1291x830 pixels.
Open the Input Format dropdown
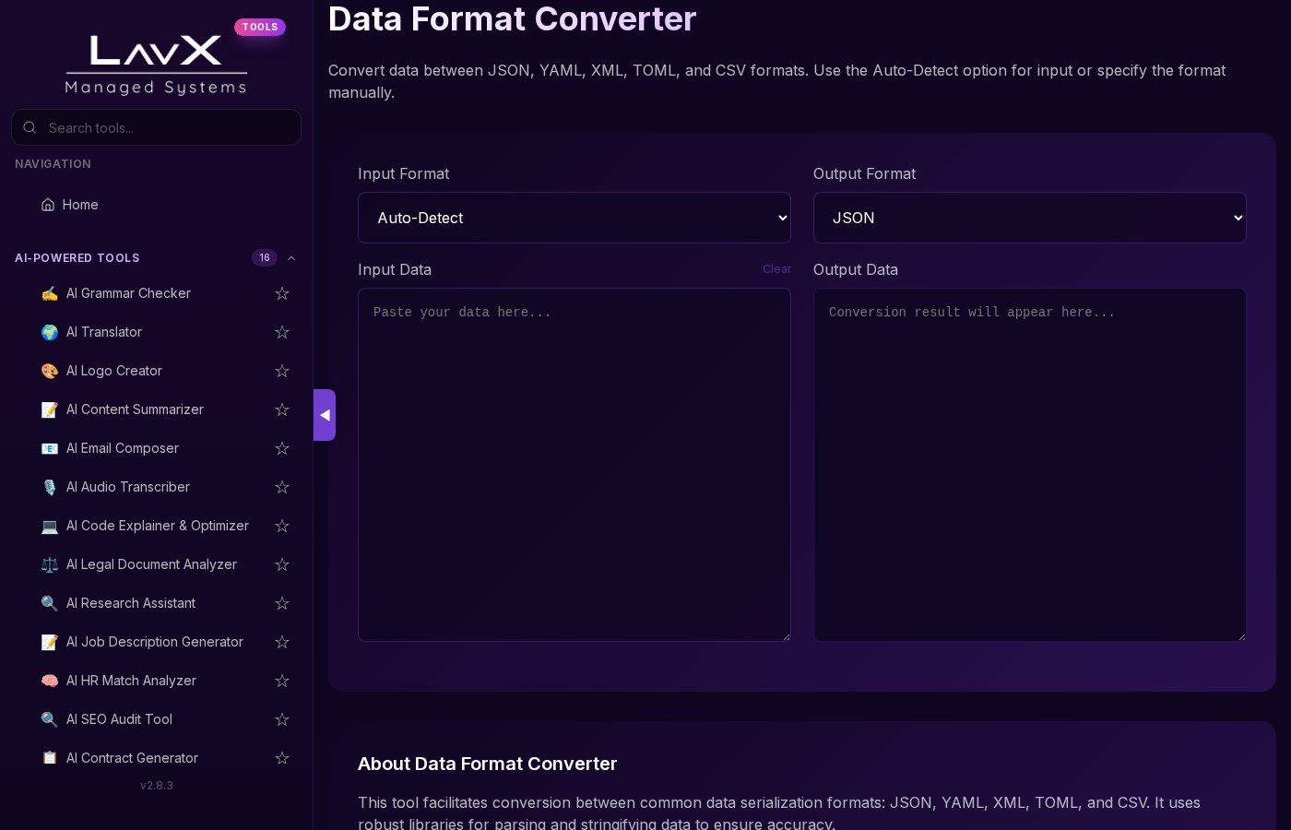point(574,218)
